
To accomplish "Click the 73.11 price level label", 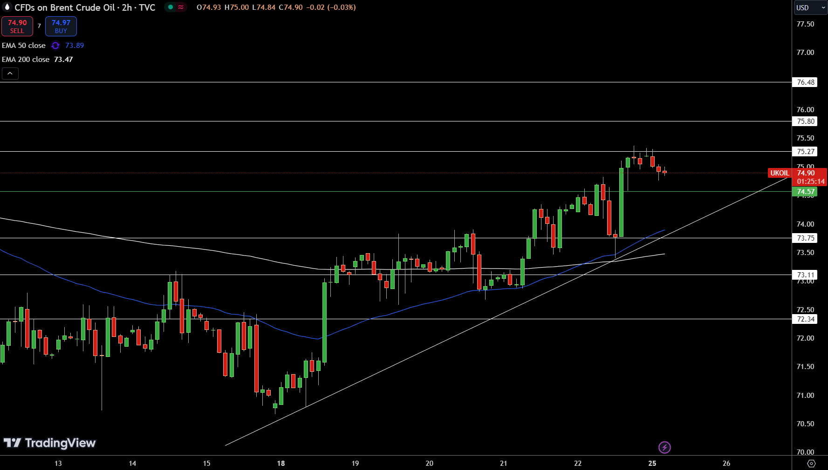I will (x=805, y=275).
